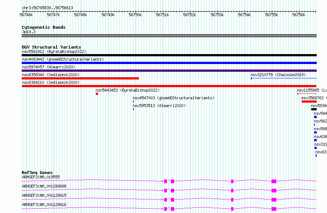Click nsv6358340 (Sedlazeck2020) label
Image resolution: width=327 pixels, height=213 pixels.
51,75
